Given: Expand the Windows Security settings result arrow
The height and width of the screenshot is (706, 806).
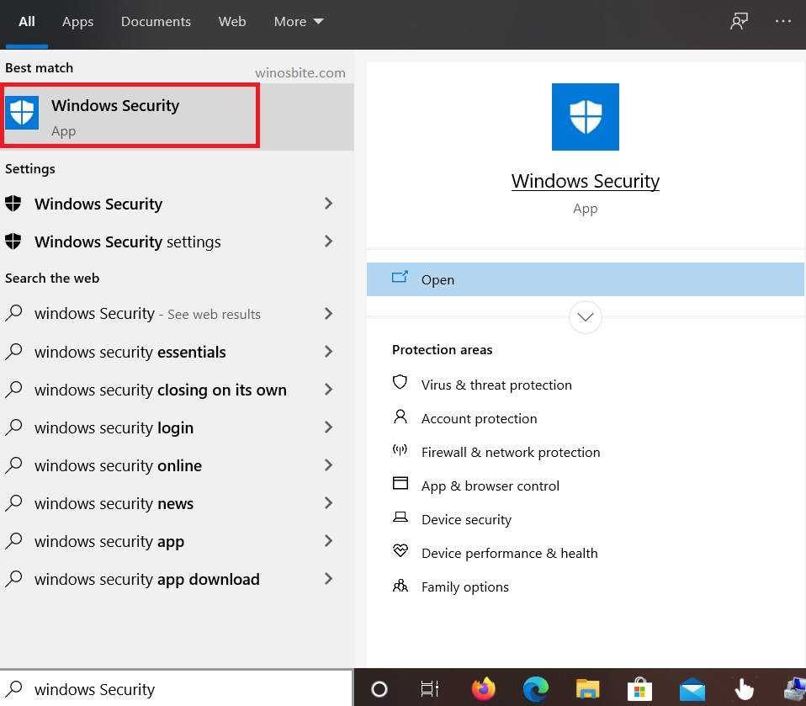Looking at the screenshot, I should [328, 242].
